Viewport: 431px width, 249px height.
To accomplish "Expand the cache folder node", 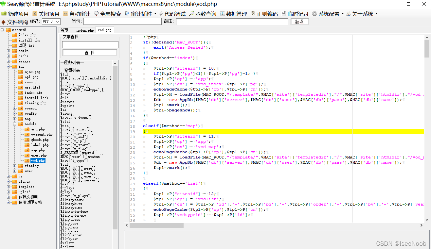I will [x=9, y=56].
